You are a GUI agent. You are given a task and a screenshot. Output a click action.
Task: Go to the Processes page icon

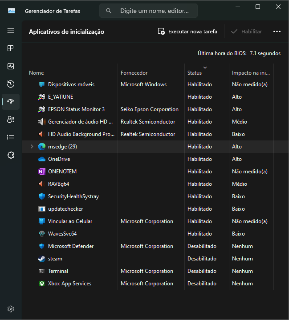point(11,48)
